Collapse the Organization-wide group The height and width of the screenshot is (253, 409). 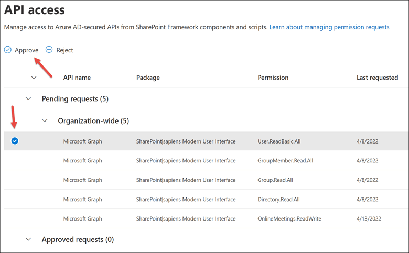(46, 120)
